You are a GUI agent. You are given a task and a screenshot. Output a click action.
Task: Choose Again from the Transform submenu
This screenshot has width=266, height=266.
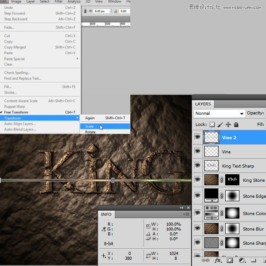(105, 118)
